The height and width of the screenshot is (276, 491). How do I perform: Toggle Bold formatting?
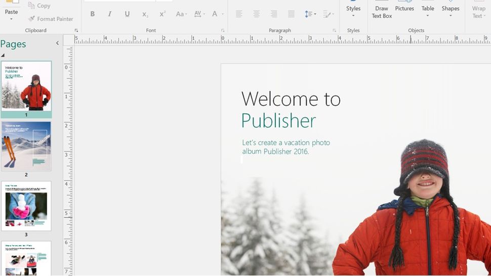coord(92,14)
